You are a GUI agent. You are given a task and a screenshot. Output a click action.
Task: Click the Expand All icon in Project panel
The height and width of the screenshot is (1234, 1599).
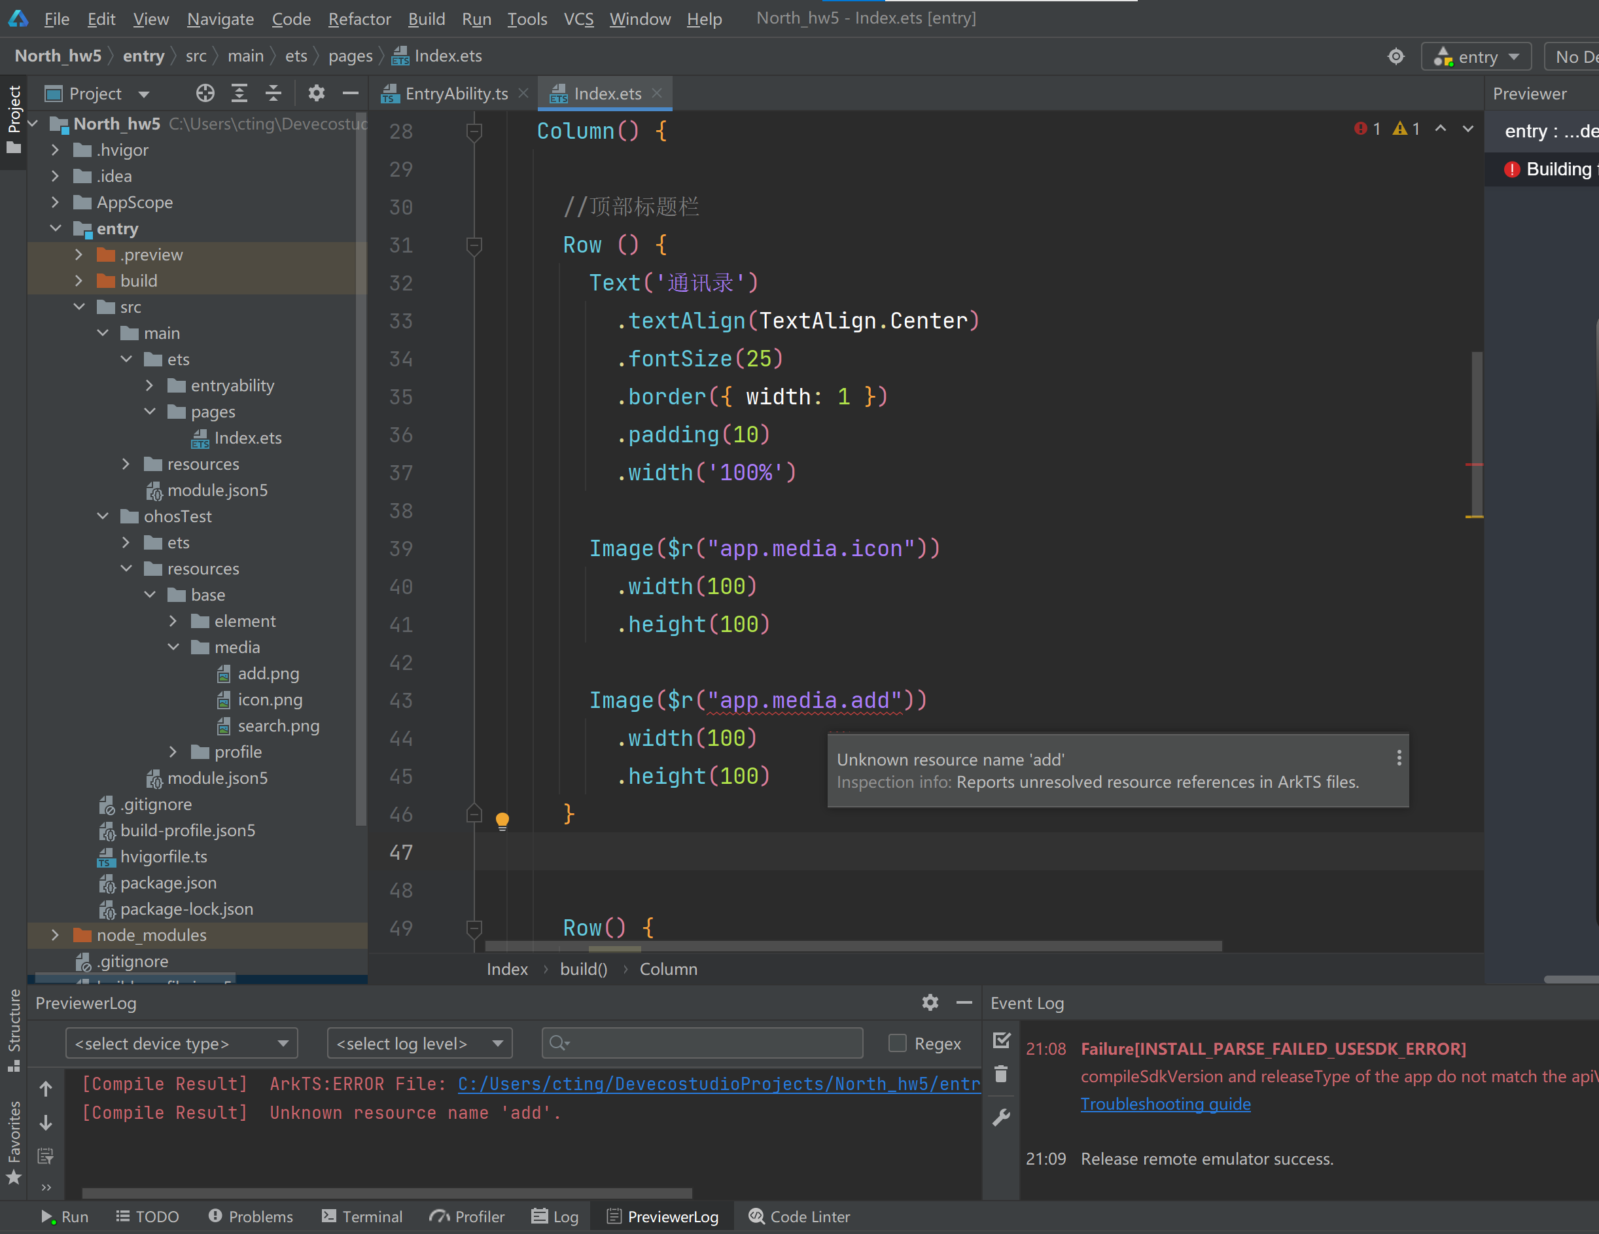[x=239, y=93]
